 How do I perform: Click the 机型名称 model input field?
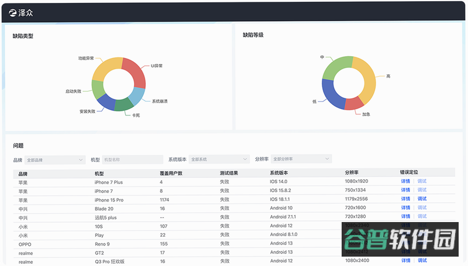click(133, 159)
